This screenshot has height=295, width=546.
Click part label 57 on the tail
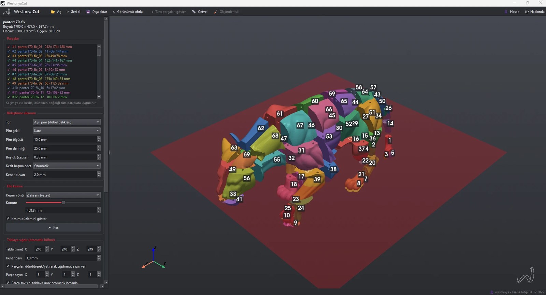tap(373, 87)
